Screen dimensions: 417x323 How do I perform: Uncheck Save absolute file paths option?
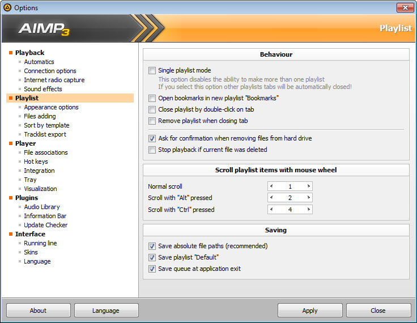point(152,246)
